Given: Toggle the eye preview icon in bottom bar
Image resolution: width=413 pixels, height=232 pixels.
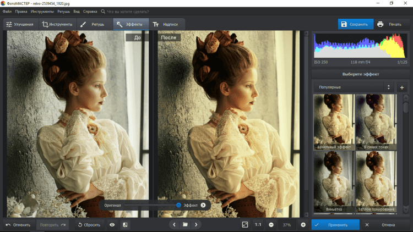Looking at the screenshot, I should point(112,225).
